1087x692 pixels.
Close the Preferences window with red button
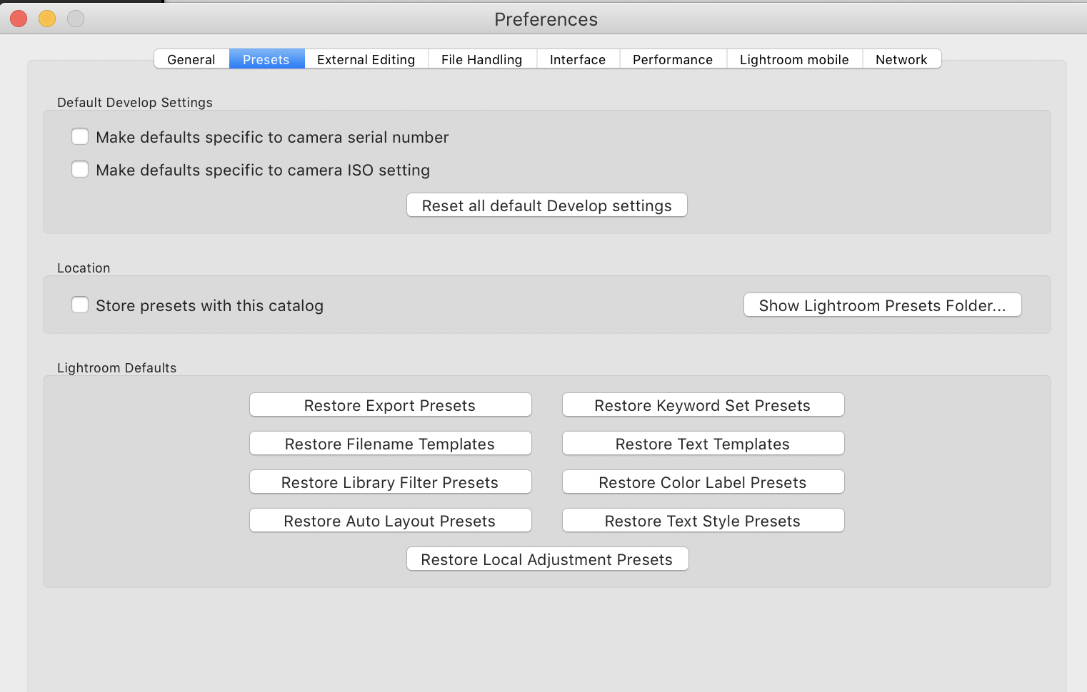coord(19,19)
